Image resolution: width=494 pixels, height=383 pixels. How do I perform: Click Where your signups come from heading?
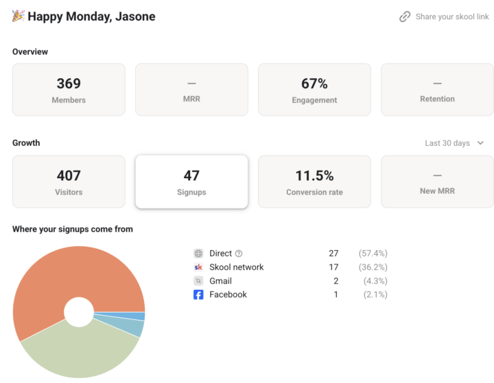click(x=73, y=229)
